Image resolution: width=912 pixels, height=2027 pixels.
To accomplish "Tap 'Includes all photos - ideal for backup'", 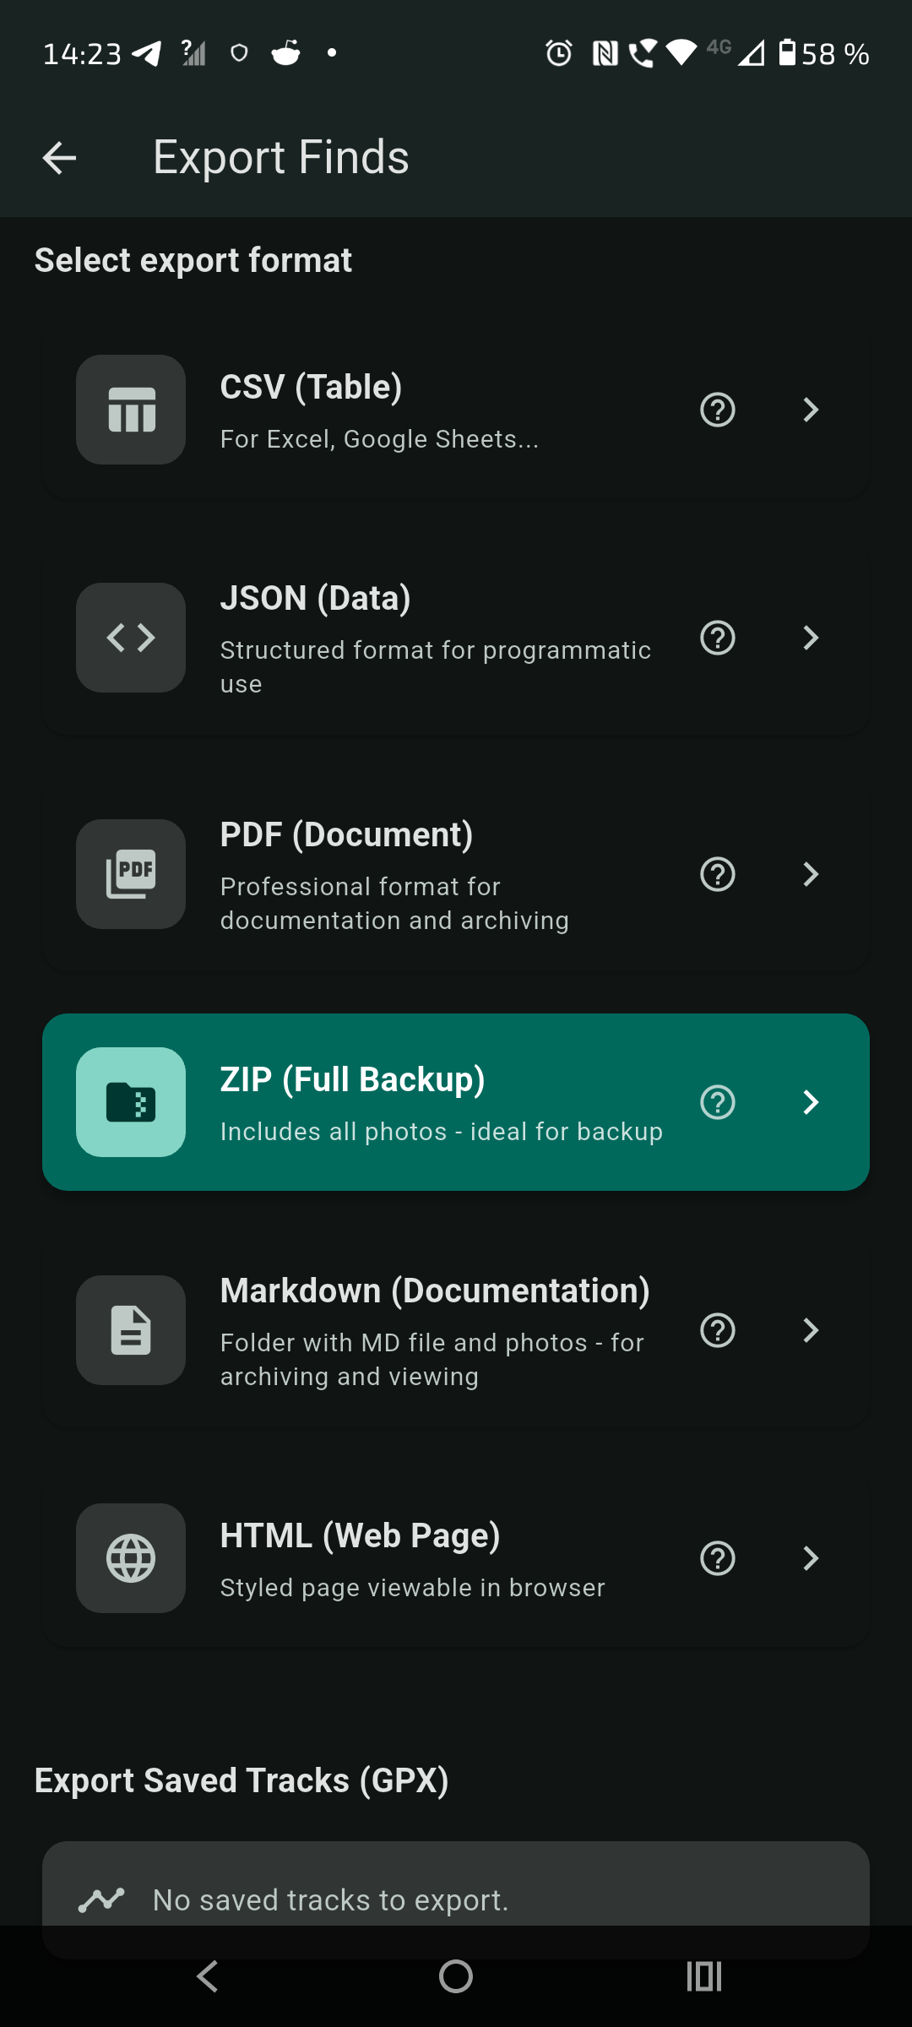I will (442, 1132).
